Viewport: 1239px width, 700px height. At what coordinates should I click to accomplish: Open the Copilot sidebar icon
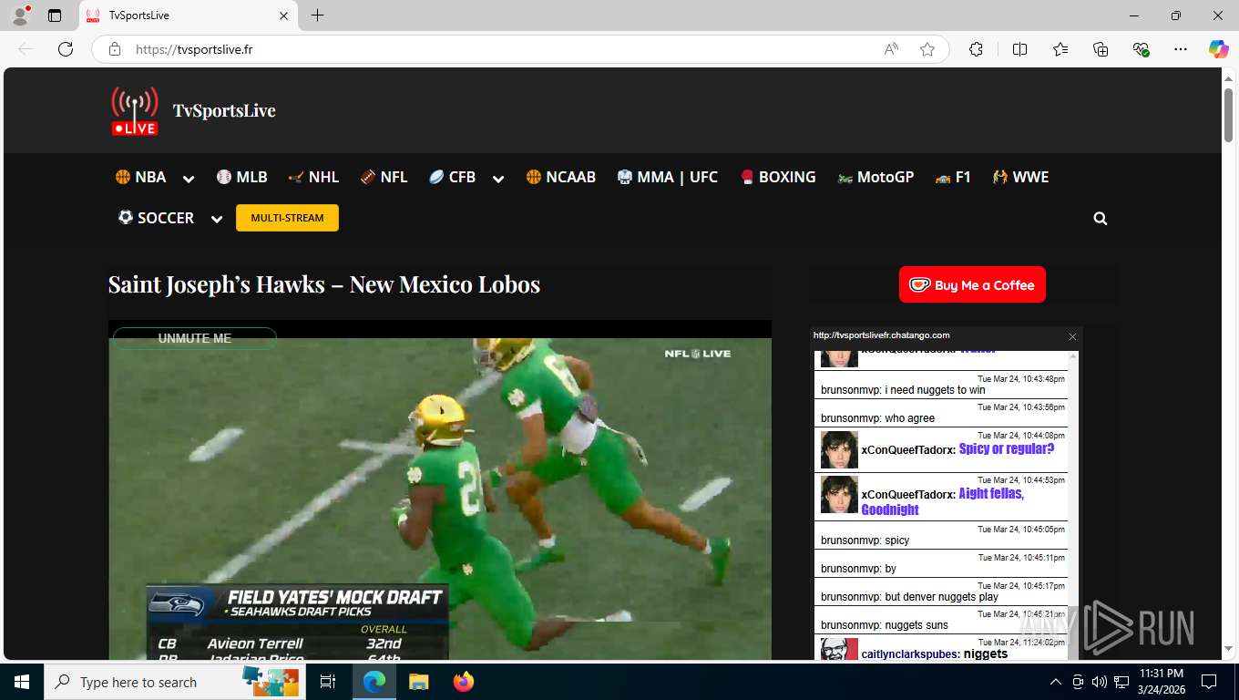point(1219,49)
